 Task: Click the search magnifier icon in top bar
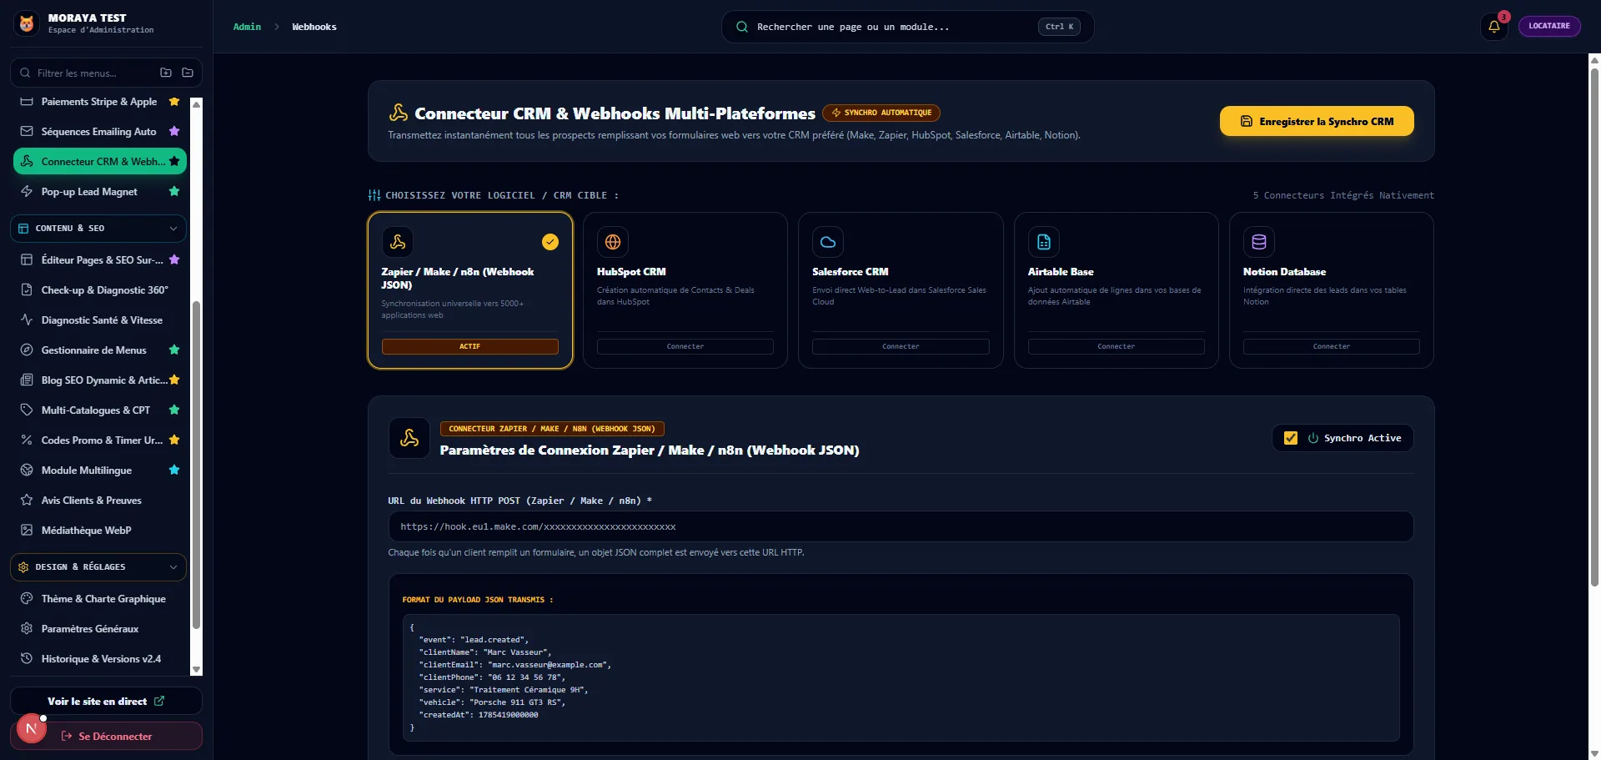[741, 27]
